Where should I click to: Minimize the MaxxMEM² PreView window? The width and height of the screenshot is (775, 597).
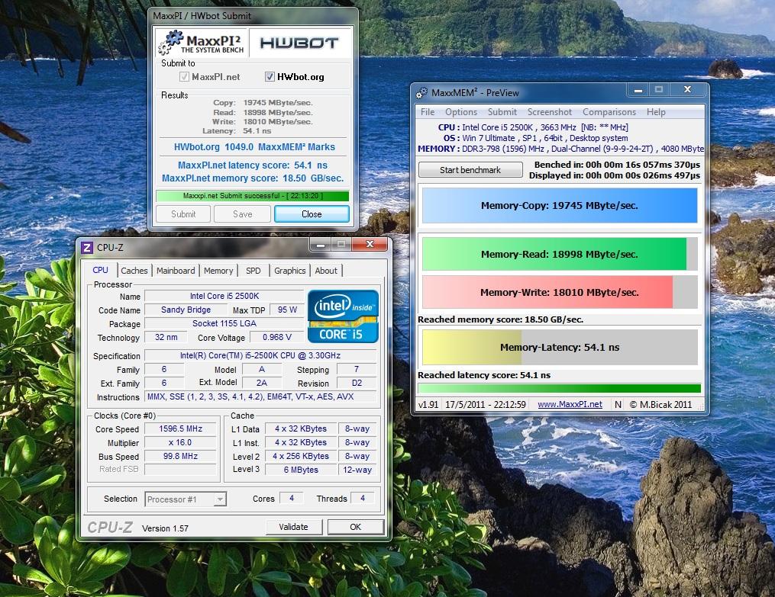tap(638, 90)
